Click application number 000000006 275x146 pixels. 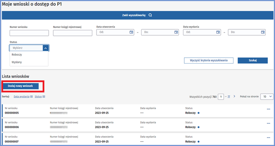12,127
